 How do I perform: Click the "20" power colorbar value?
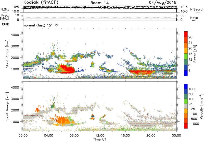(x=190, y=48)
